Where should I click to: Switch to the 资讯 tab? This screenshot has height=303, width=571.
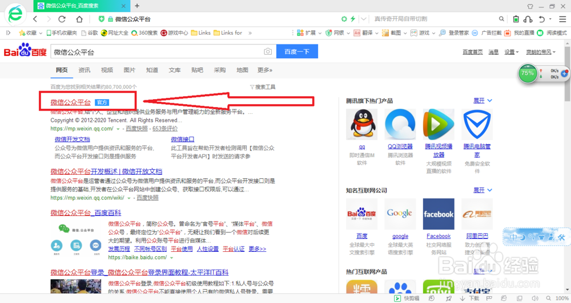click(x=84, y=69)
